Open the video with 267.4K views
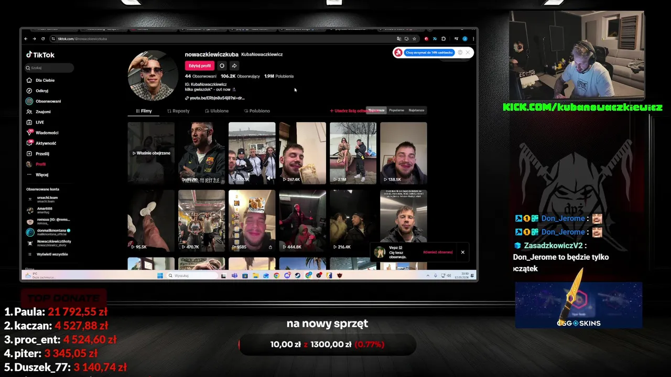The image size is (671, 377). tap(302, 153)
